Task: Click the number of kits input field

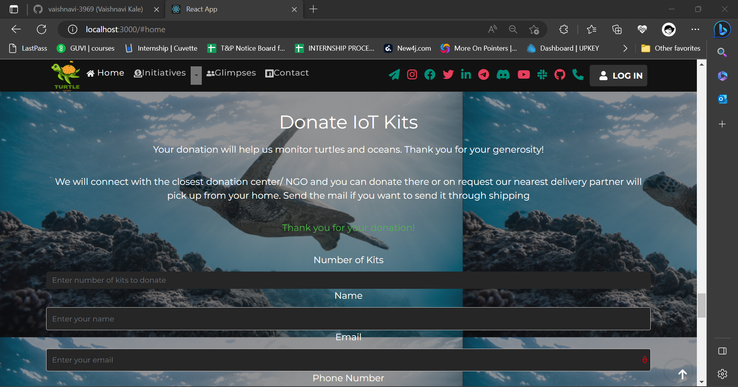Action: coord(348,280)
